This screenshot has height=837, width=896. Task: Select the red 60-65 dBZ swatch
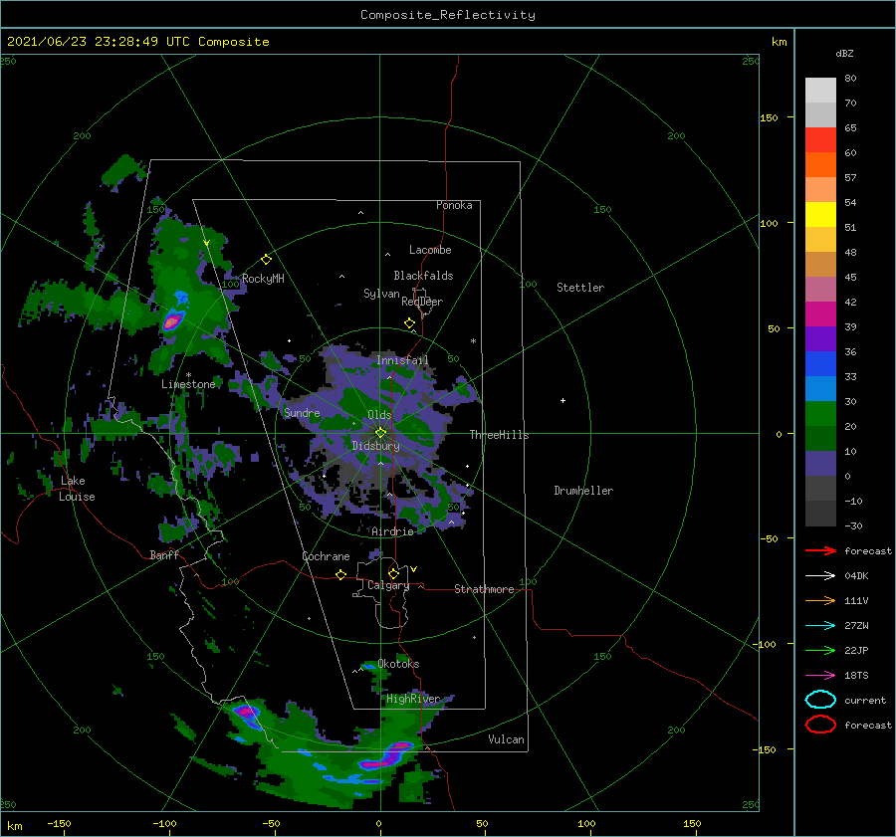coord(820,140)
